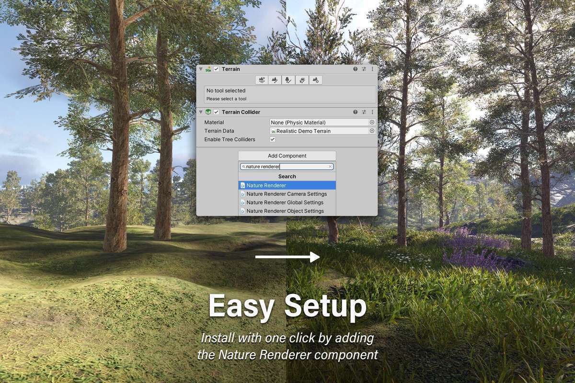
Task: Open object picker for Terrain Data field
Action: coord(372,131)
